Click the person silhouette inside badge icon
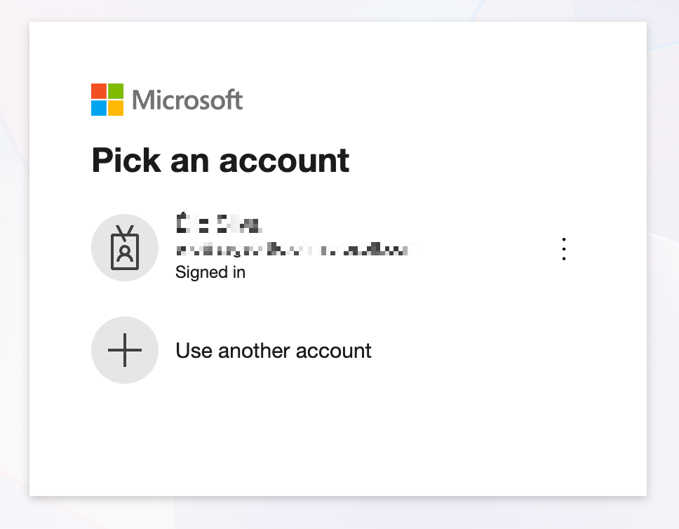This screenshot has width=679, height=529. 125,254
